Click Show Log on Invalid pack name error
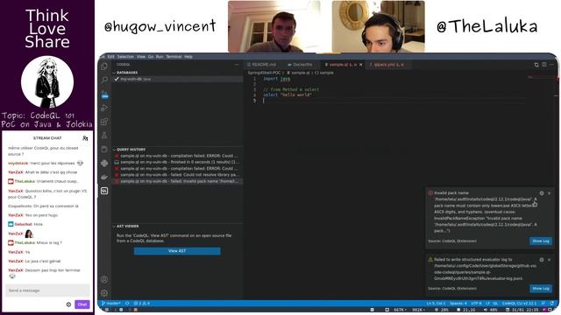This screenshot has height=315, width=561. pos(541,241)
